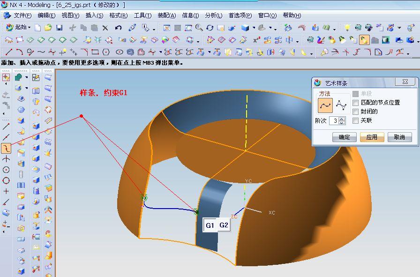
Task: Open the 插入(S) menu
Action: (94, 15)
